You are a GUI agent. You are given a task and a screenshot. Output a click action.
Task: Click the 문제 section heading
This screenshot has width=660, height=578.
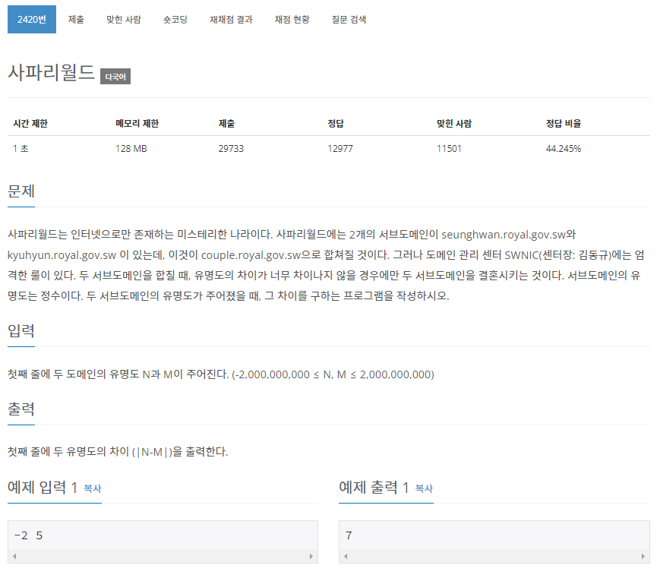21,191
